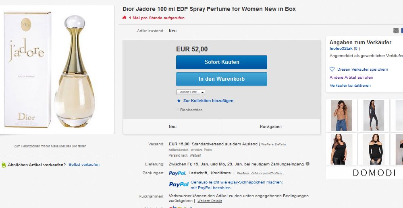The width and height of the screenshot is (403, 208).
Task: Open Weitere Zahlungsmethoden link
Action: [x=259, y=173]
